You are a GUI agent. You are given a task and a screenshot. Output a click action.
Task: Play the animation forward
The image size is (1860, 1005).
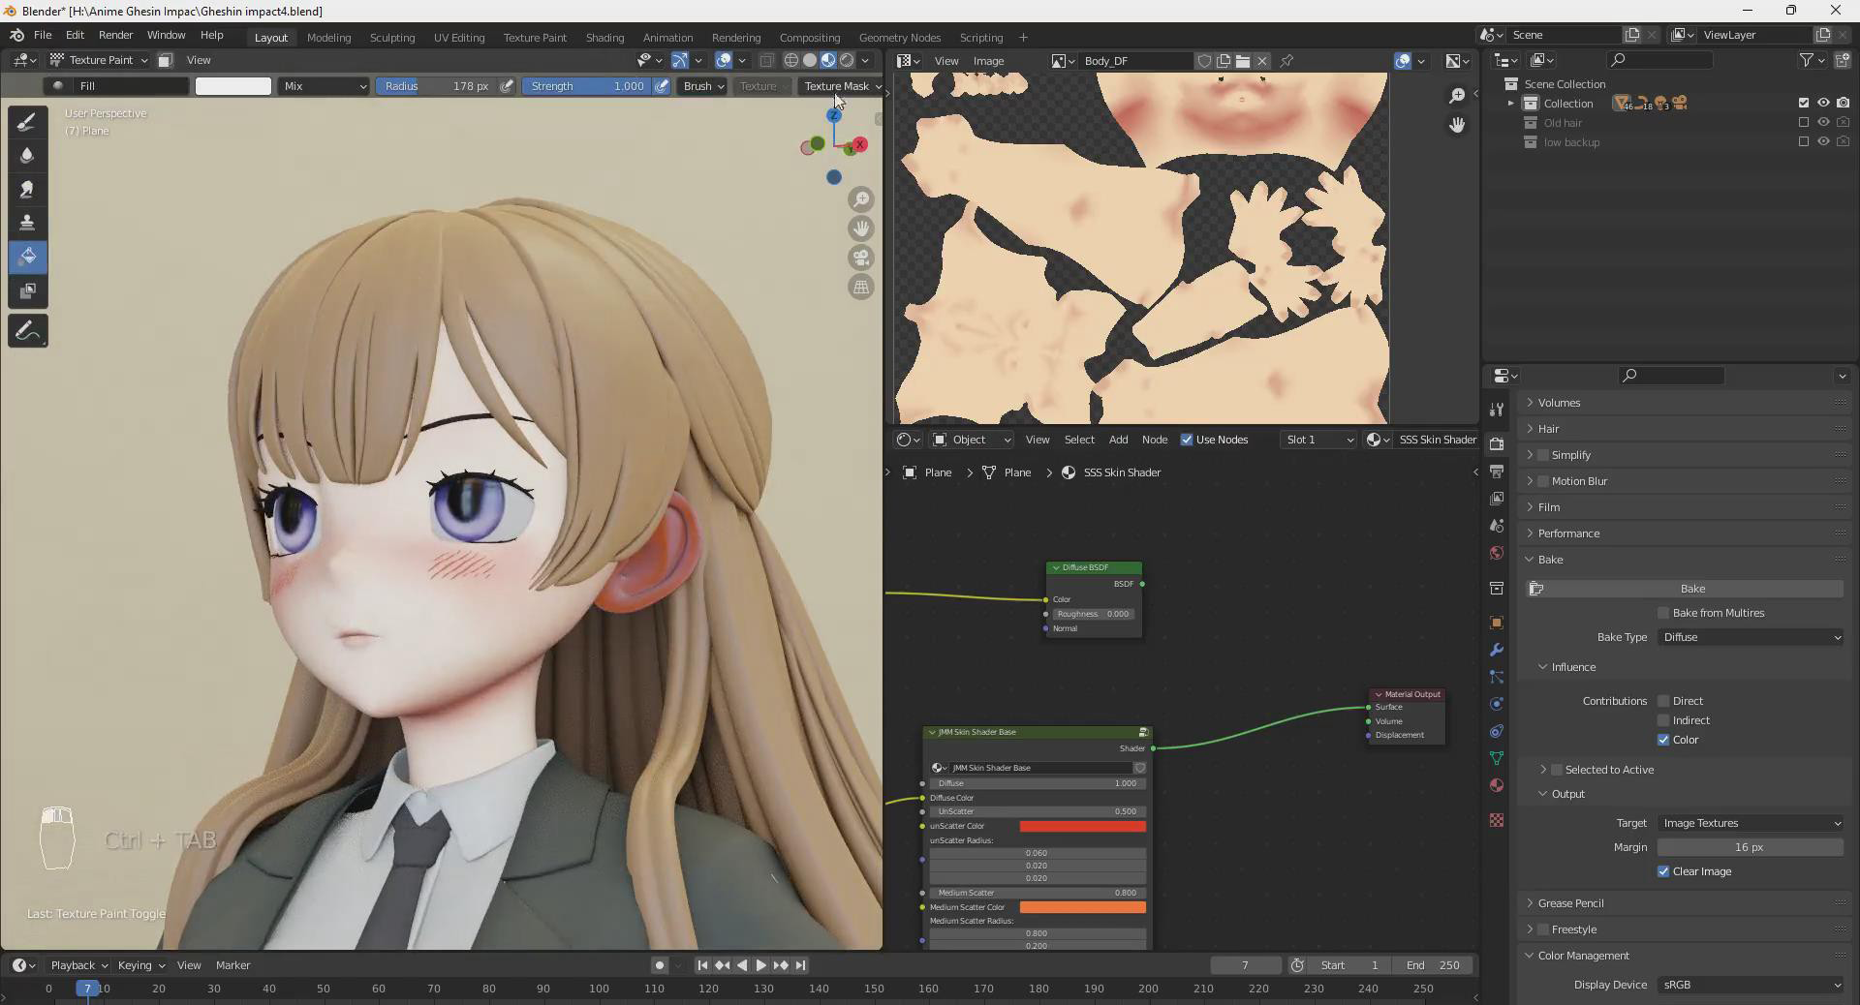tap(760, 965)
